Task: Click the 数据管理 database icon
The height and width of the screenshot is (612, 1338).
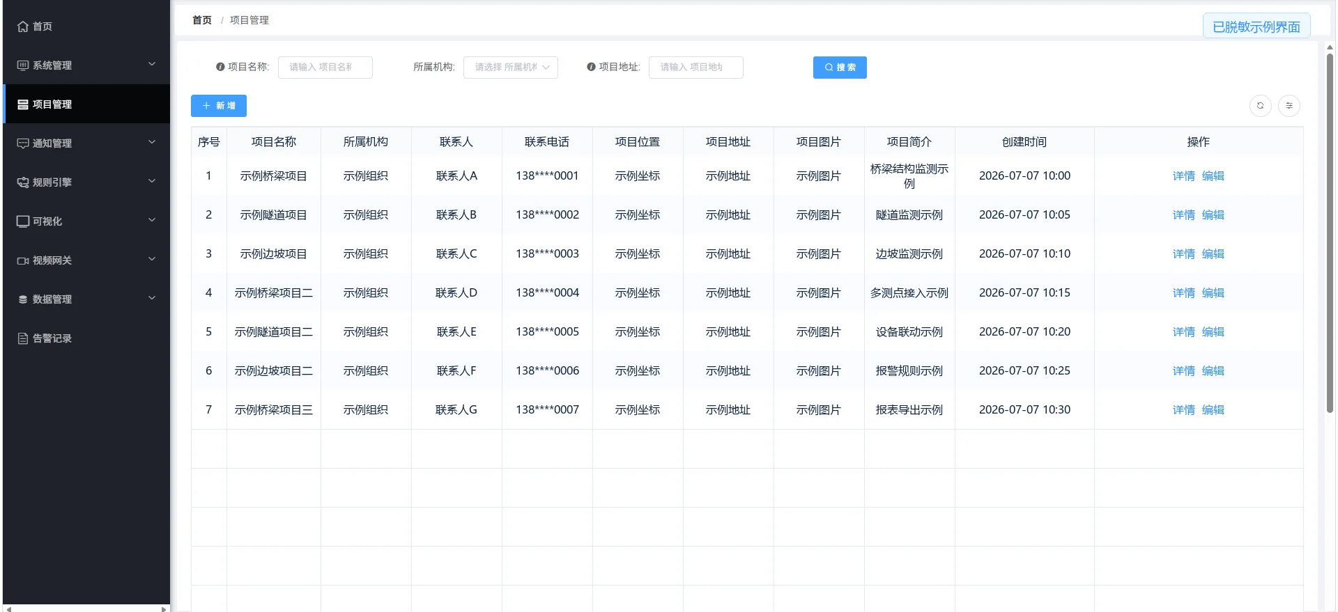Action: (x=23, y=299)
